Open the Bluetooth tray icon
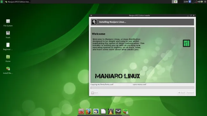The height and width of the screenshot is (116, 207). [190, 2]
